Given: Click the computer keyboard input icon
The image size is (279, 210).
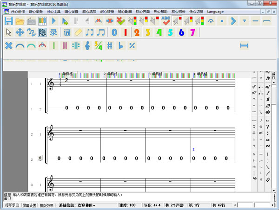Looking at the screenshot, I should pyautogui.click(x=31, y=21).
